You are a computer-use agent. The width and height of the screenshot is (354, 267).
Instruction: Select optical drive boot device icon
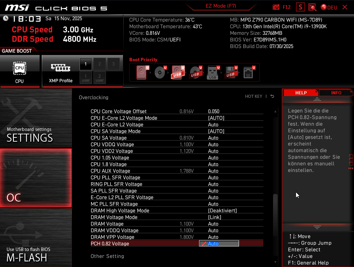tap(160, 72)
